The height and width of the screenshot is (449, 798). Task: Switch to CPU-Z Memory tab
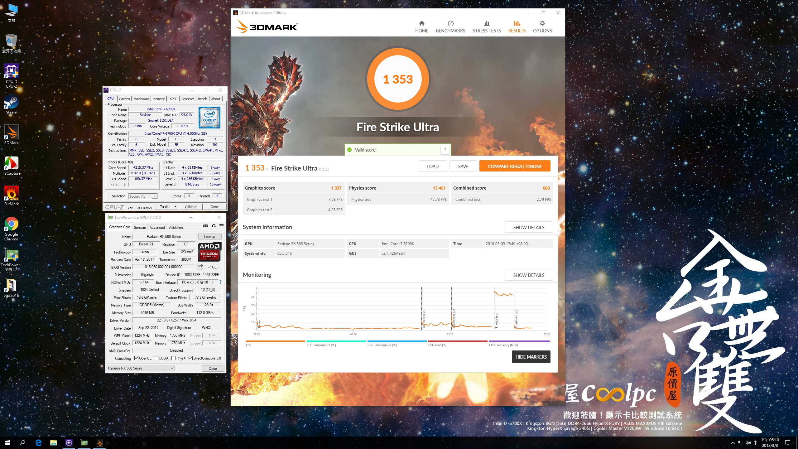coord(159,99)
